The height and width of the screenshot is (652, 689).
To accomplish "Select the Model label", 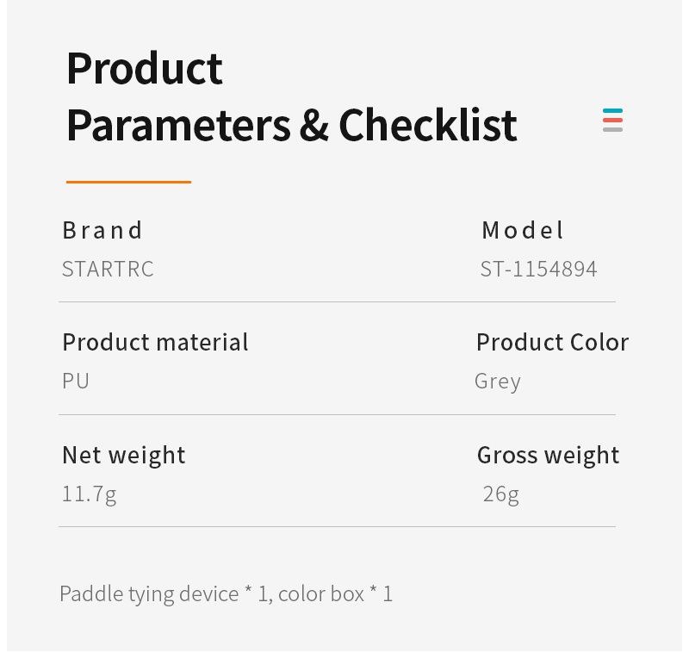I will coord(523,230).
